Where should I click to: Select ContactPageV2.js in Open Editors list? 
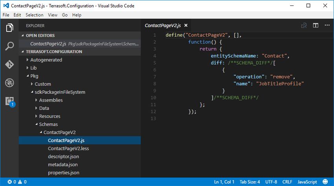coord(80,44)
